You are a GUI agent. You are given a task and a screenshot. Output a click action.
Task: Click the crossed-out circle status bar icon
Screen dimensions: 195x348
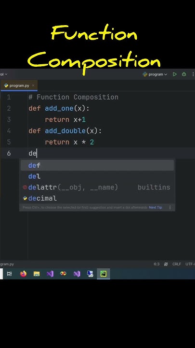(x=166, y=264)
